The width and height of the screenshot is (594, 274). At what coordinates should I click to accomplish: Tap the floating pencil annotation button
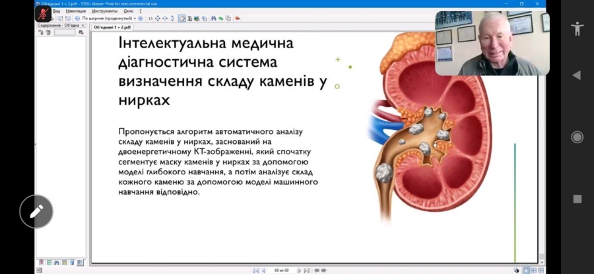[36, 211]
